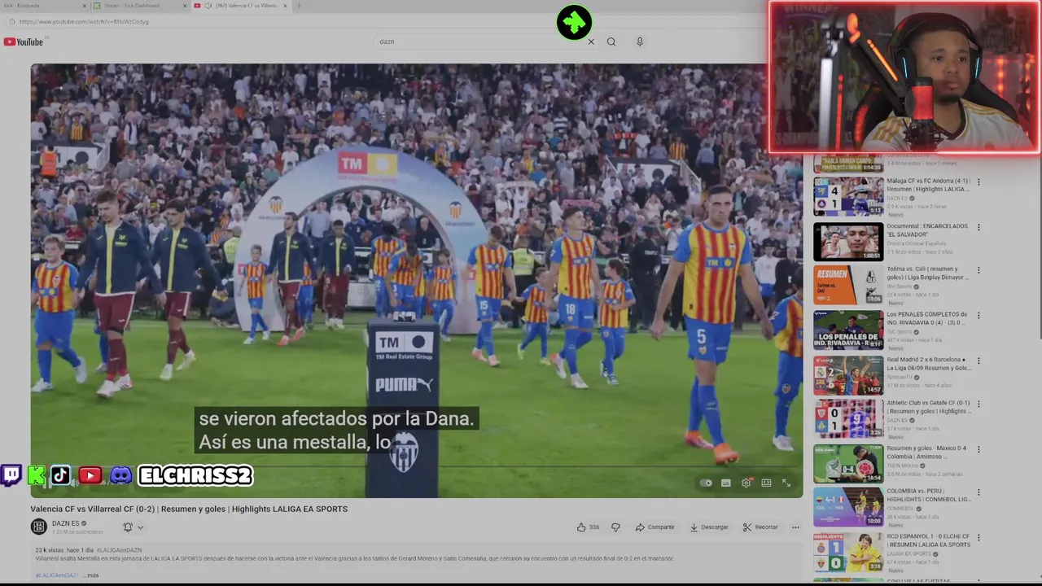Image resolution: width=1042 pixels, height=586 pixels.
Task: Open the #LALIGAenDAZN hashtag link
Action: 119,550
